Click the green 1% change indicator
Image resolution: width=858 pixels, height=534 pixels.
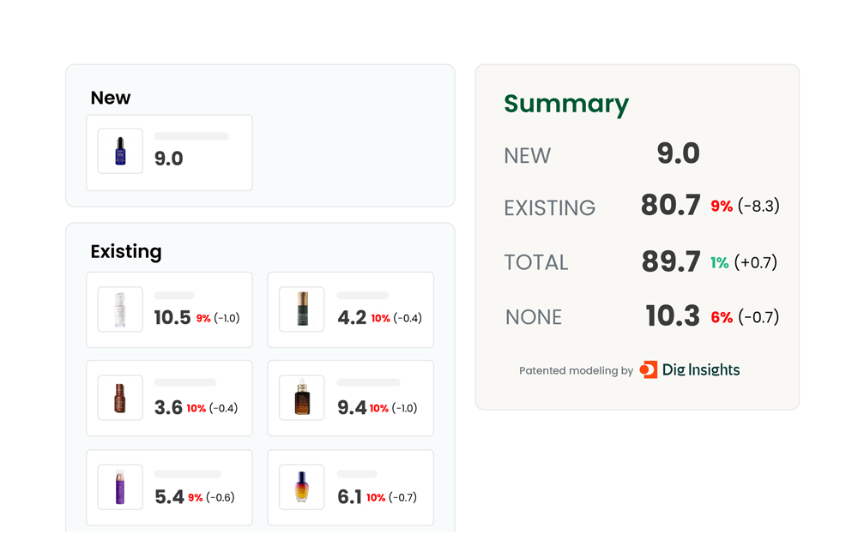click(719, 263)
